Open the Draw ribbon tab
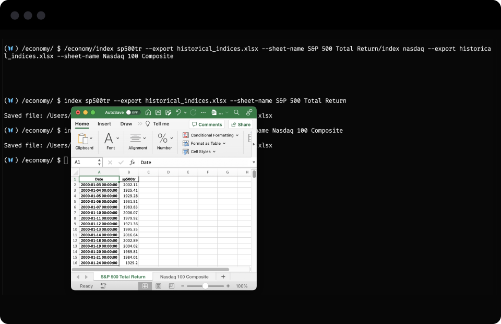Image resolution: width=501 pixels, height=324 pixels. [x=126, y=123]
